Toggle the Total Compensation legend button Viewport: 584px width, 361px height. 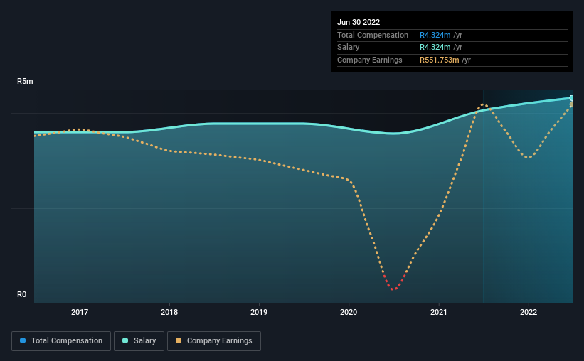[x=61, y=341]
